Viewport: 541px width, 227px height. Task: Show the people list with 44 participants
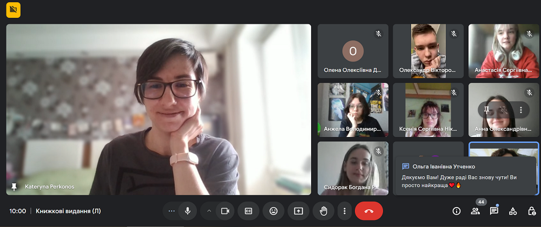tap(475, 211)
